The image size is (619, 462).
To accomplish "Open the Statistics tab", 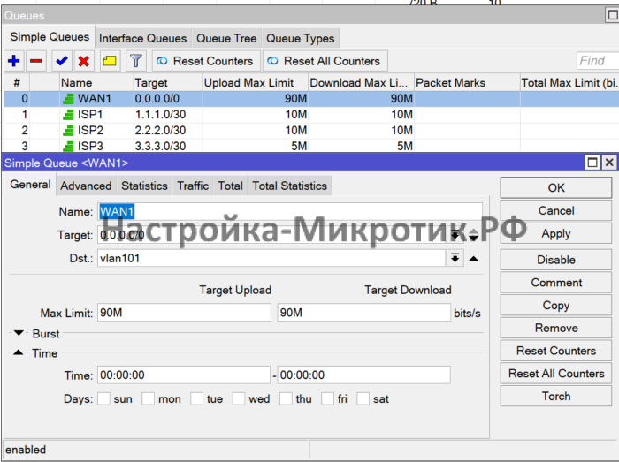I will tap(144, 186).
